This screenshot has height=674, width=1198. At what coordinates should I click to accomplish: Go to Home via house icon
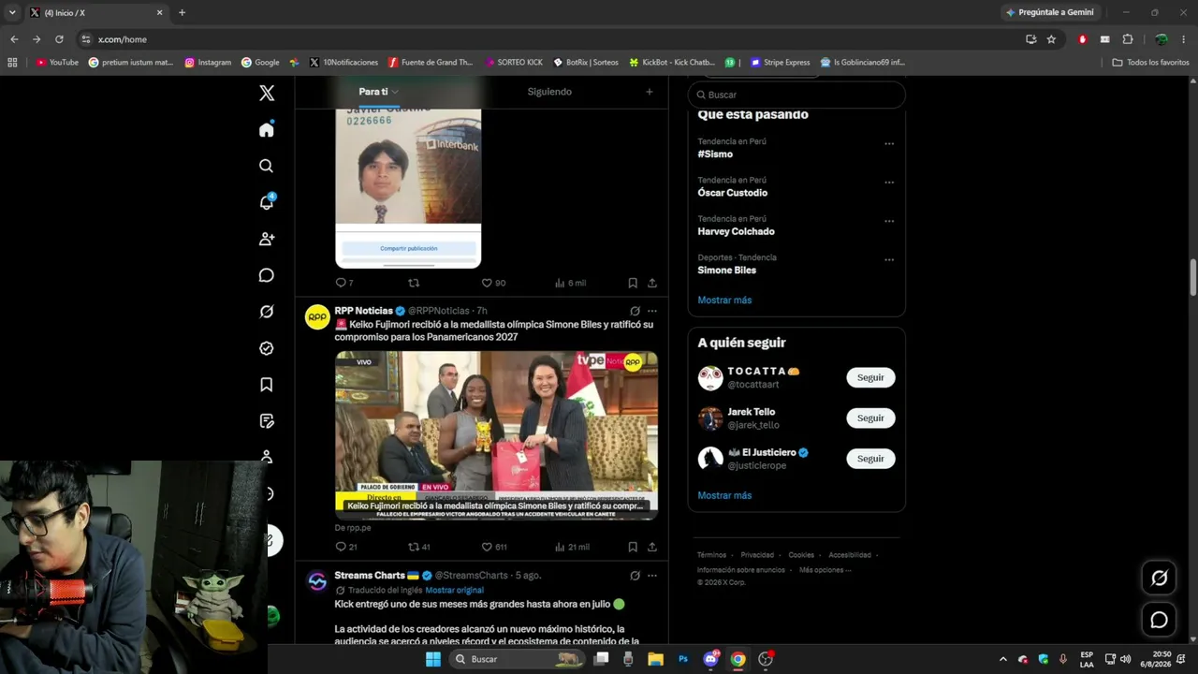pyautogui.click(x=267, y=129)
